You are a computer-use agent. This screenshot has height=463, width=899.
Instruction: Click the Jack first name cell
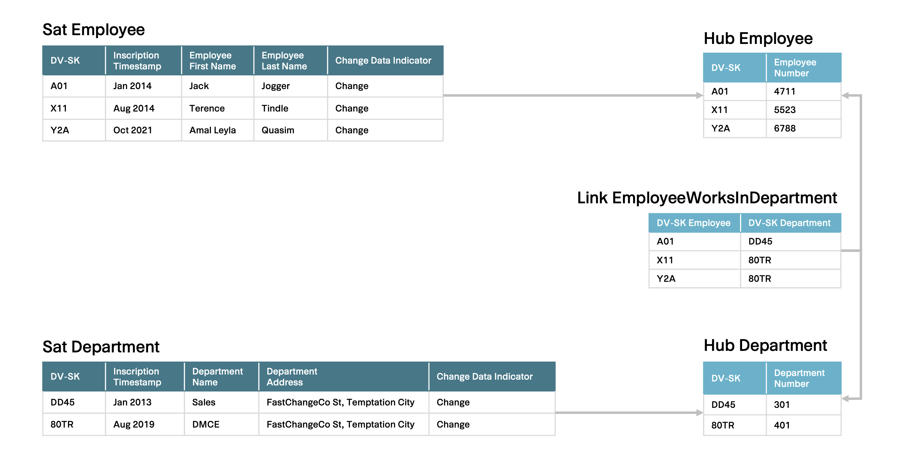point(199,86)
